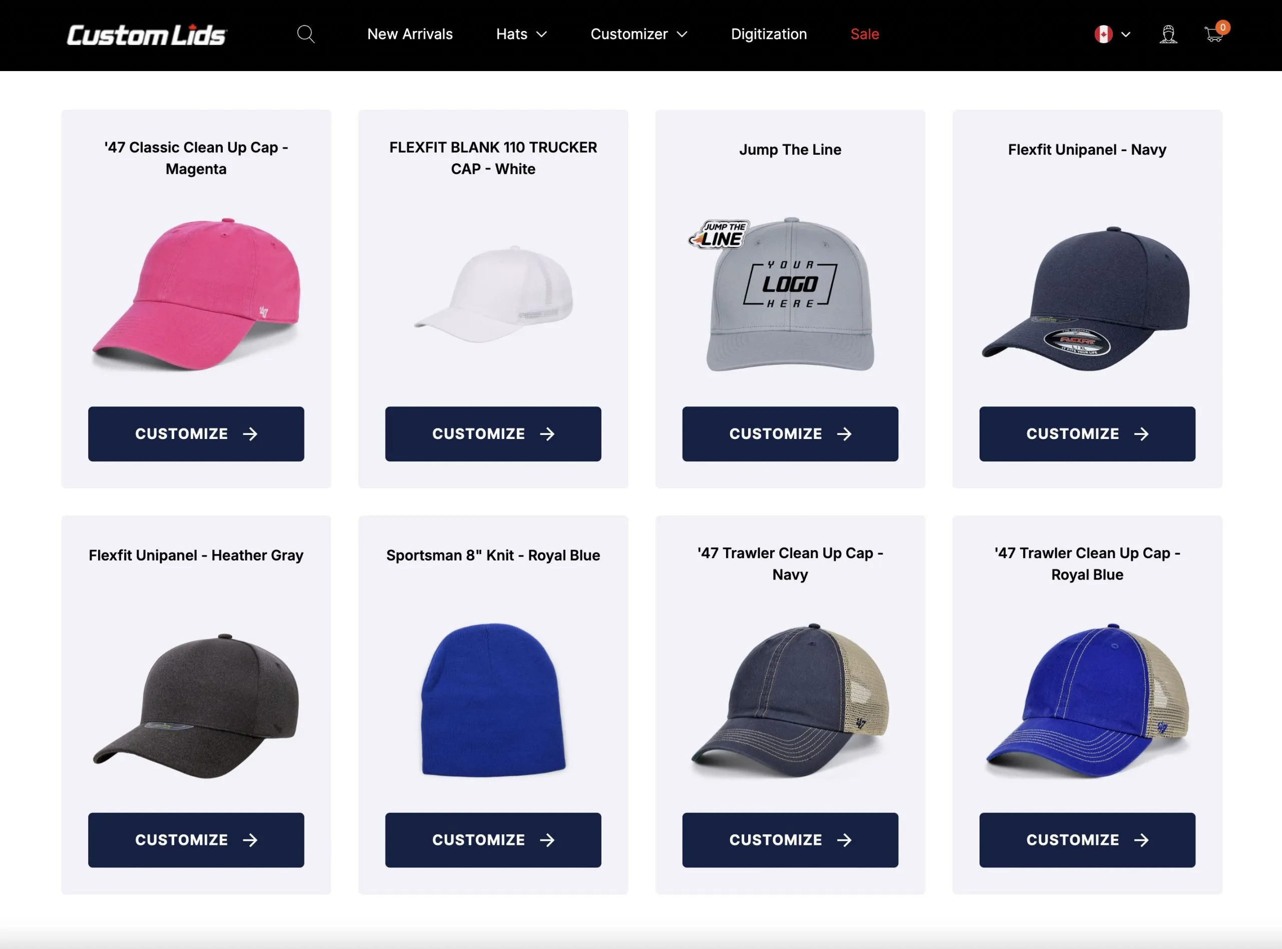Open the search magnifier icon
The height and width of the screenshot is (949, 1282).
point(305,35)
